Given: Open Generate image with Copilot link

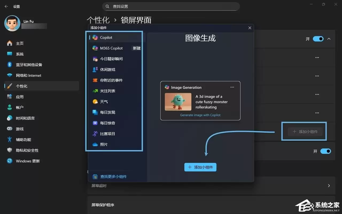Looking at the screenshot, I should pos(200,115).
